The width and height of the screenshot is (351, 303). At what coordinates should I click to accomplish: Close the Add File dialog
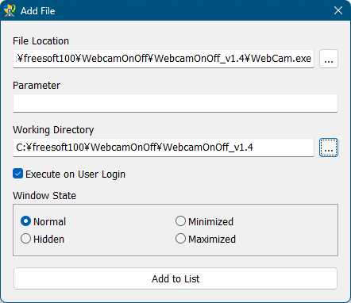point(338,10)
